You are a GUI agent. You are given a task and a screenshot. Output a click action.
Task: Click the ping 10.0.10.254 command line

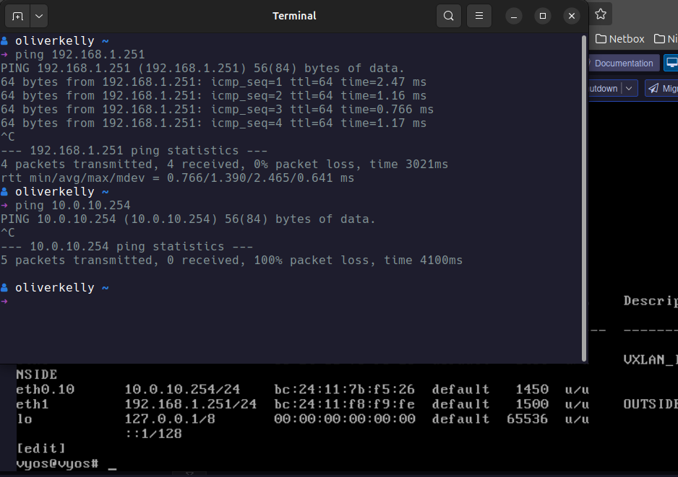pos(72,206)
